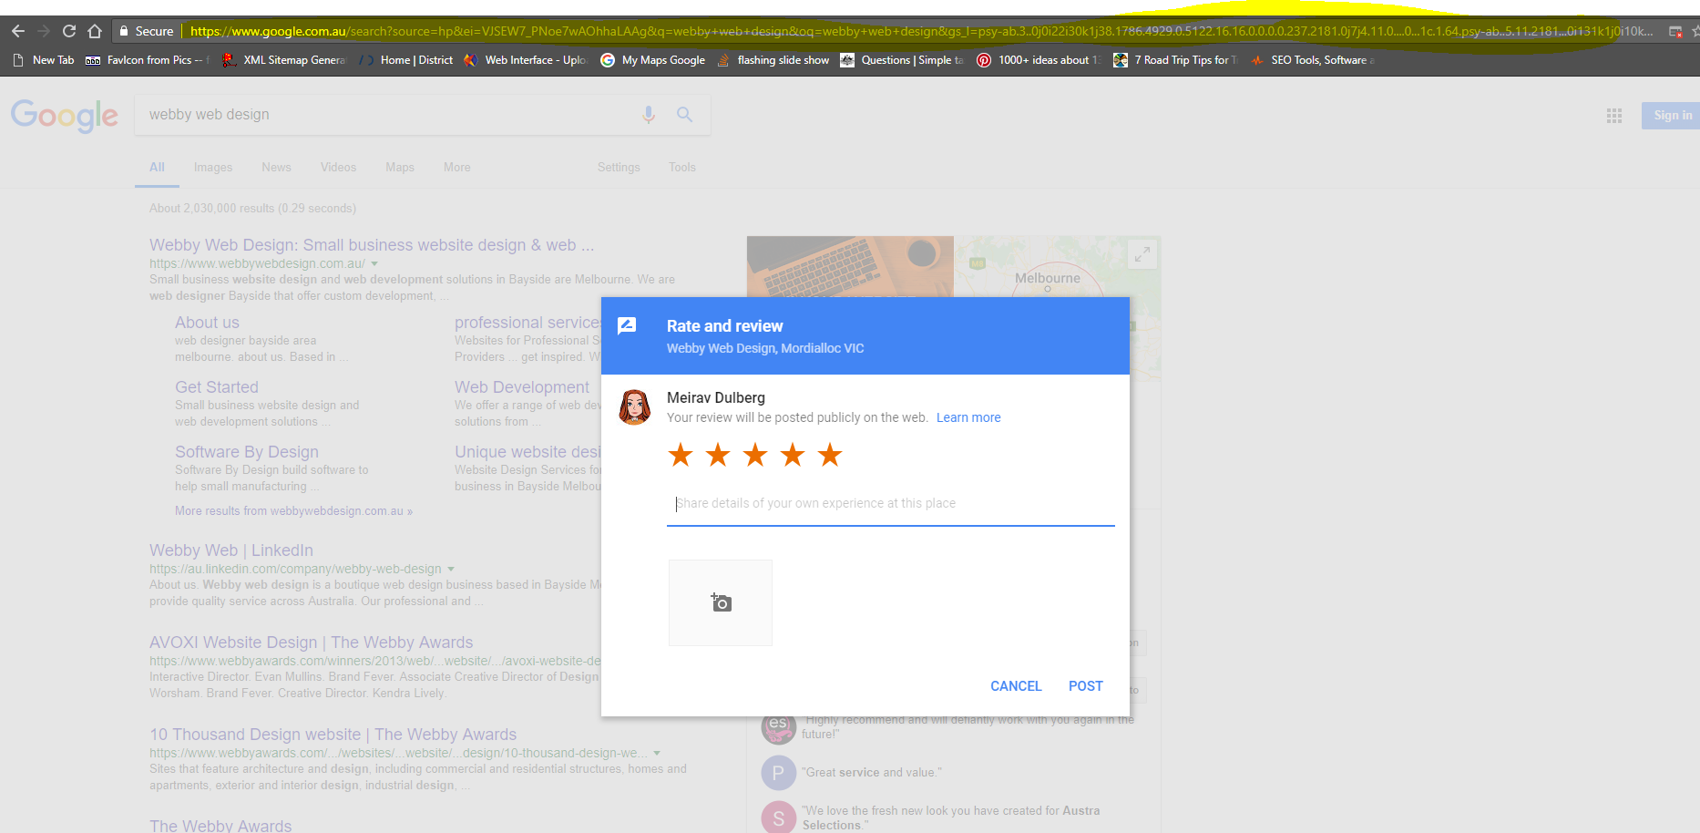
Task: Click the Sign in button
Action: [x=1671, y=116]
